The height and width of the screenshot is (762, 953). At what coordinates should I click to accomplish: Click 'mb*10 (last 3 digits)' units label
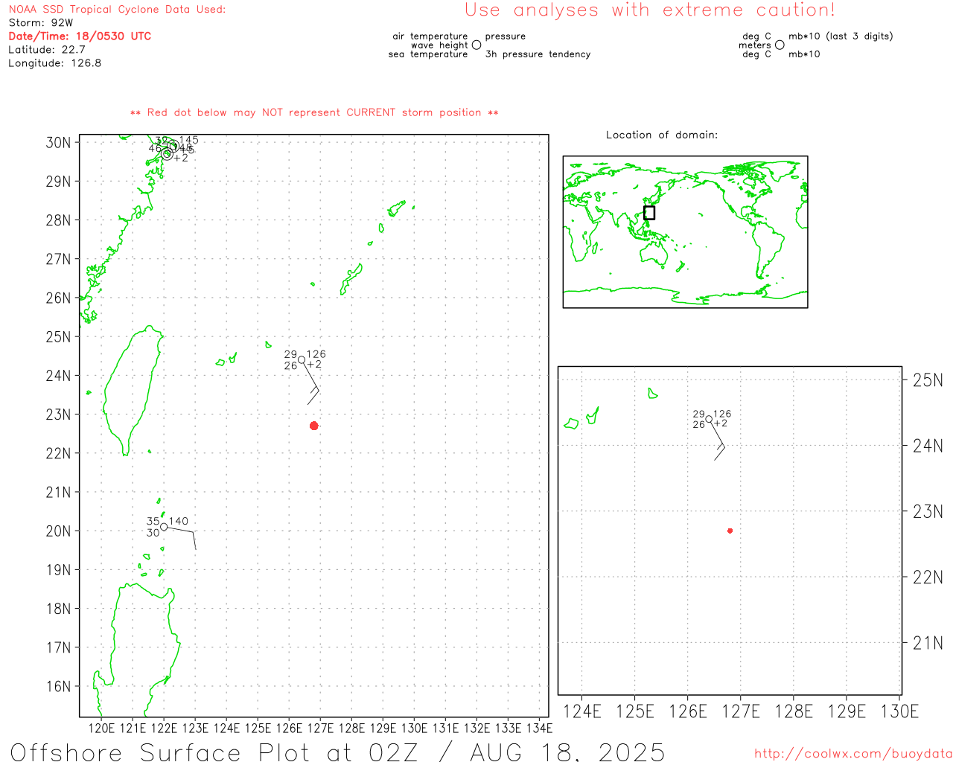click(x=841, y=36)
